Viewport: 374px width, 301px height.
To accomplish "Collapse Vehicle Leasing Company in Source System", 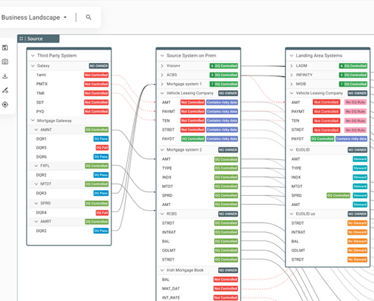I will tap(162, 93).
